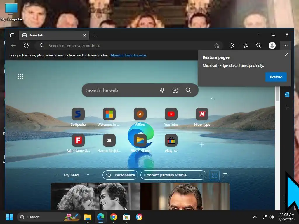Open the black-and-white couple news card
299x224 pixels.
tap(95, 196)
